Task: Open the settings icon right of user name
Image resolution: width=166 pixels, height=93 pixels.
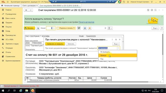Action: pyautogui.click(x=152, y=2)
